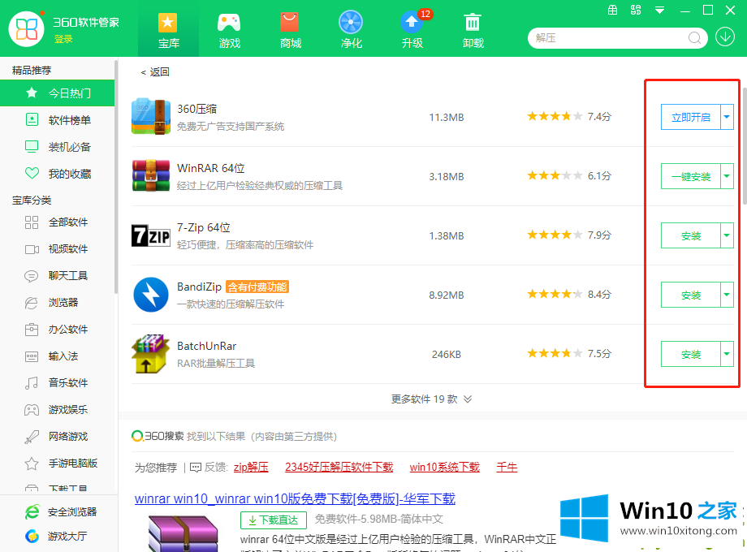Click 立即开启 for 360压缩
This screenshot has width=747, height=552.
(691, 117)
